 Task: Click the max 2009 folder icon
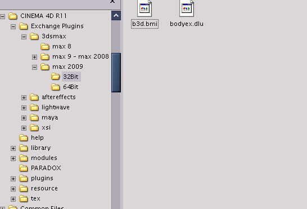[45, 67]
